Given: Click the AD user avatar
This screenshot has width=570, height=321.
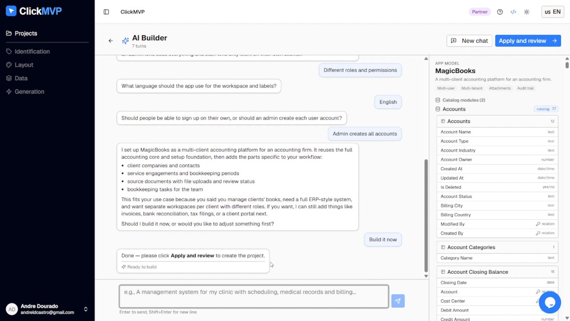Looking at the screenshot, I should click(x=12, y=309).
